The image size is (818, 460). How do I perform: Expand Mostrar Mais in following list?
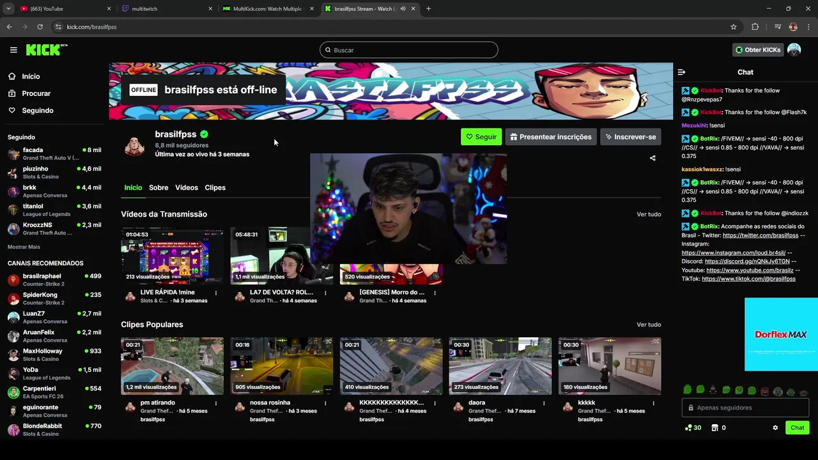tap(24, 247)
